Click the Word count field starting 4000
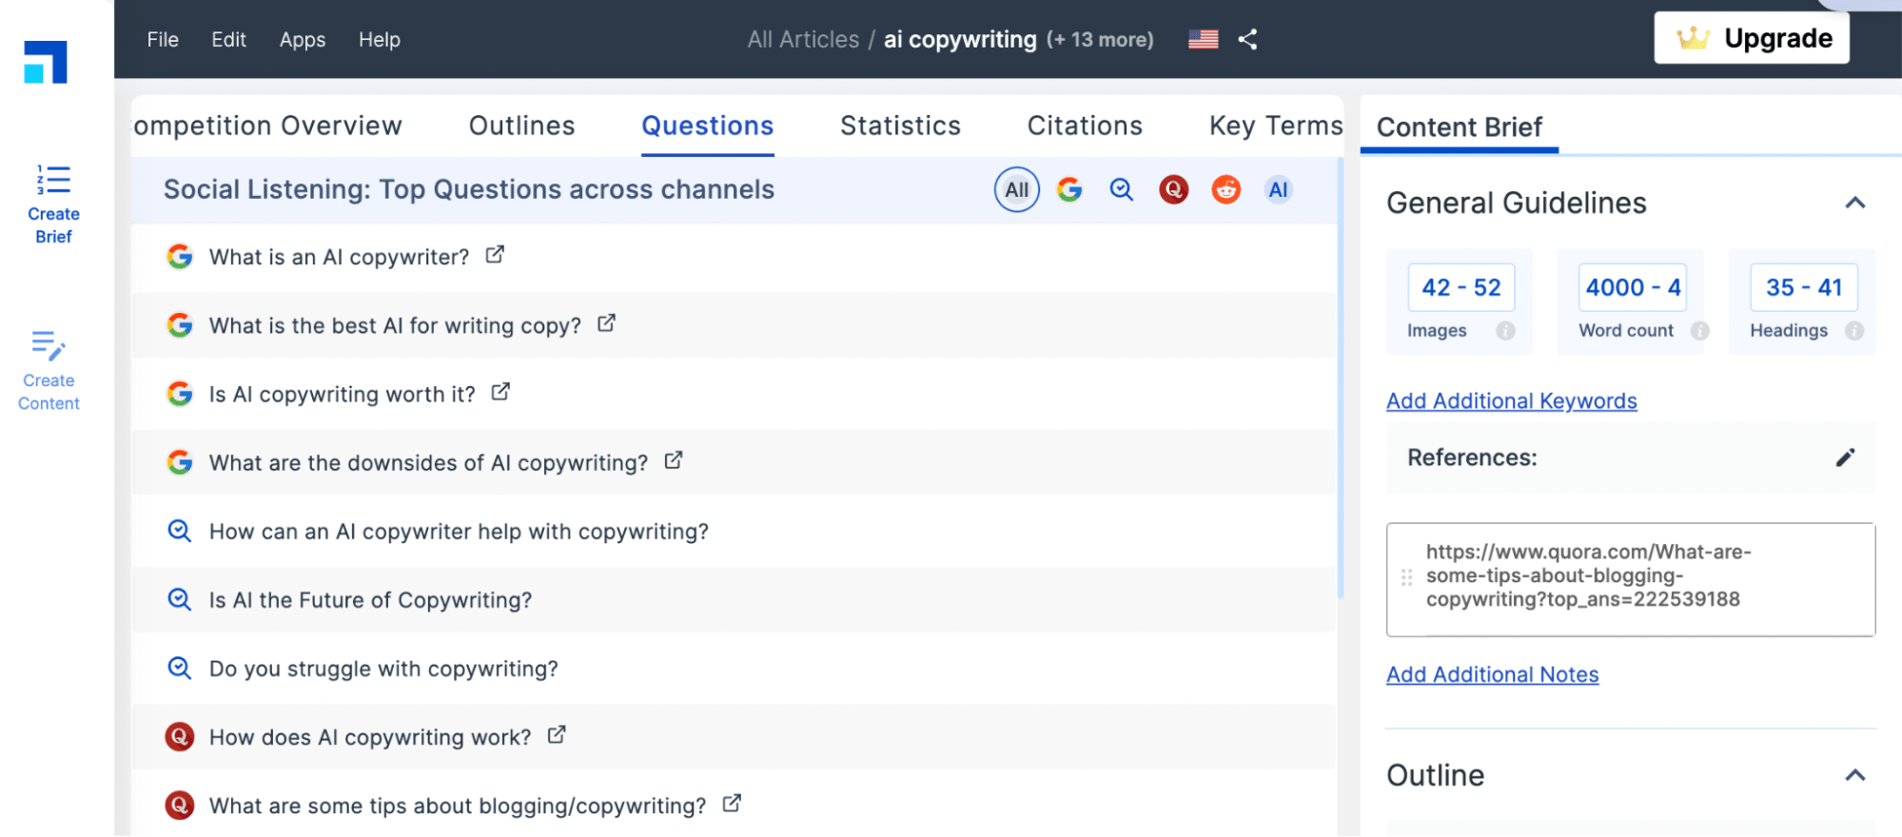Viewport: 1902px width, 837px height. [x=1632, y=287]
